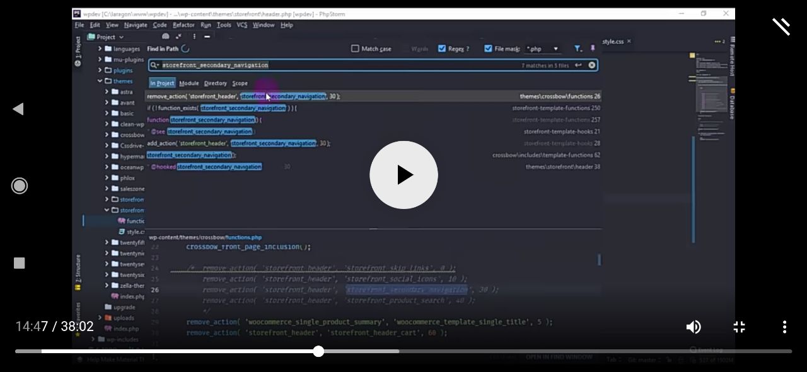Image resolution: width=807 pixels, height=372 pixels.
Task: Open Project panel options dots
Action: point(194,37)
